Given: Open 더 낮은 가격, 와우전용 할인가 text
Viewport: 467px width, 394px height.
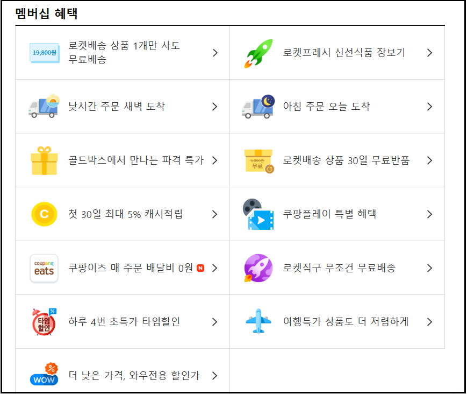Looking at the screenshot, I should click(134, 376).
